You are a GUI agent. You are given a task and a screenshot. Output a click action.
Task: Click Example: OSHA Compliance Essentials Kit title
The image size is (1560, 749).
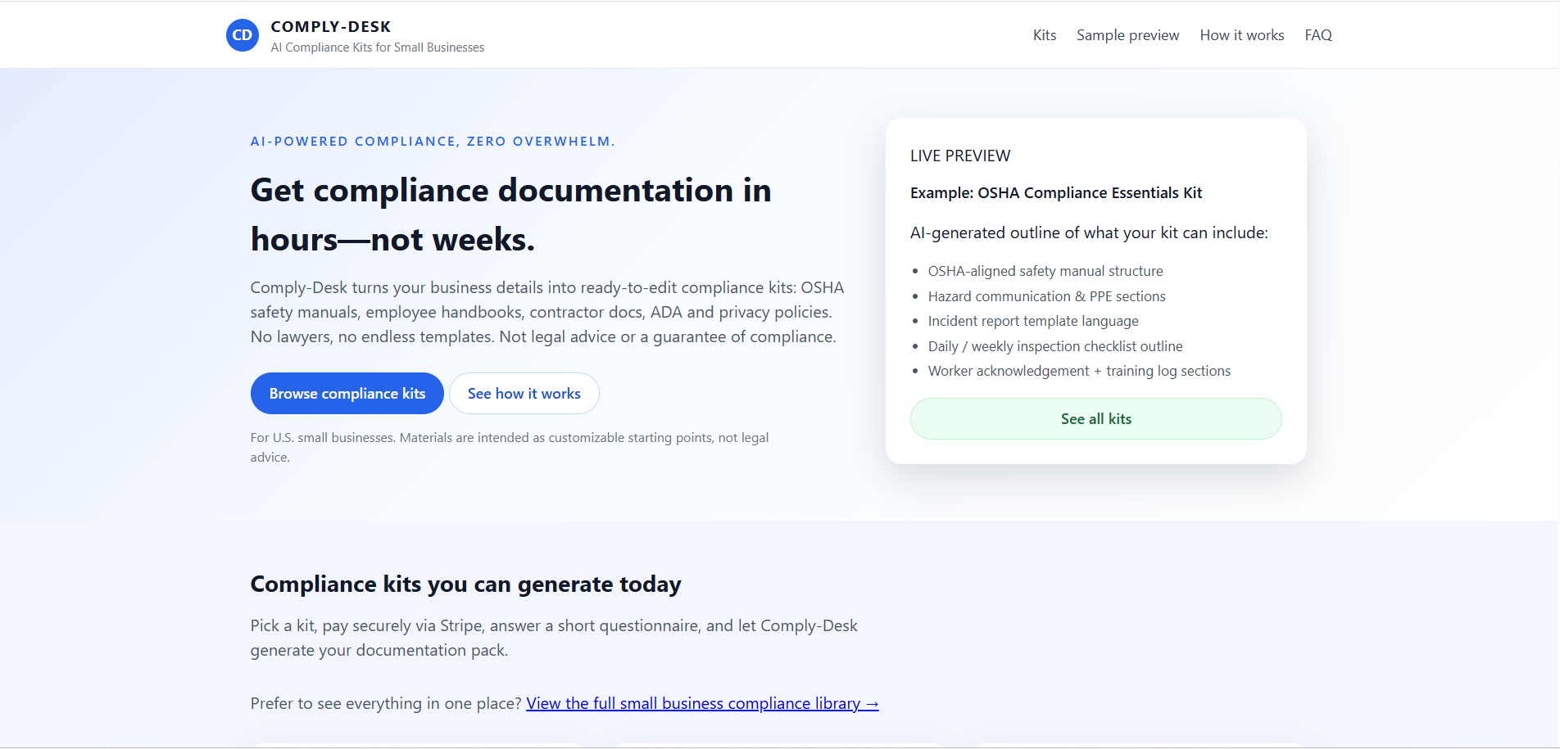[x=1056, y=193]
